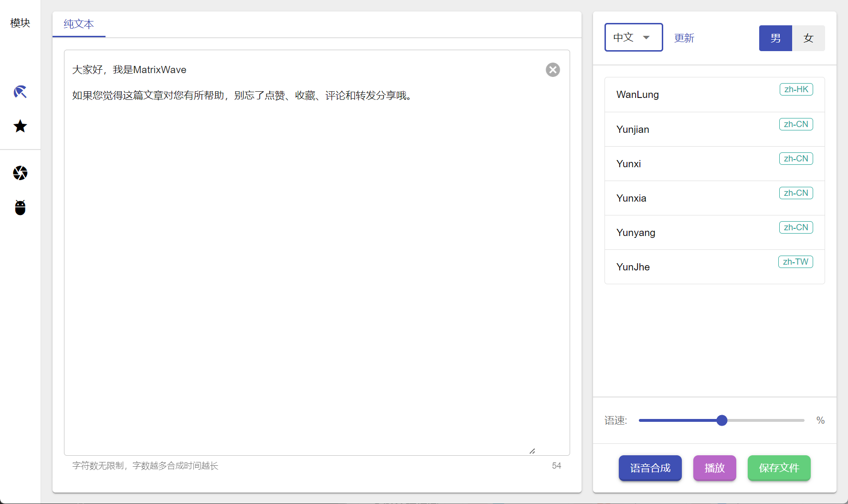The height and width of the screenshot is (504, 848).
Task: Click the 保存文件 save button
Action: pyautogui.click(x=779, y=468)
